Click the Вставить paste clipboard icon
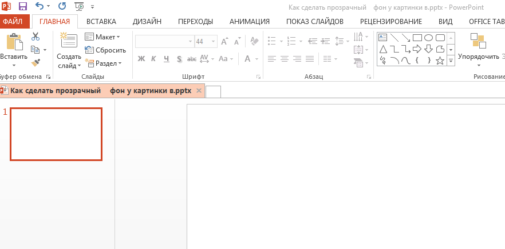The height and width of the screenshot is (249, 505). coord(14,42)
